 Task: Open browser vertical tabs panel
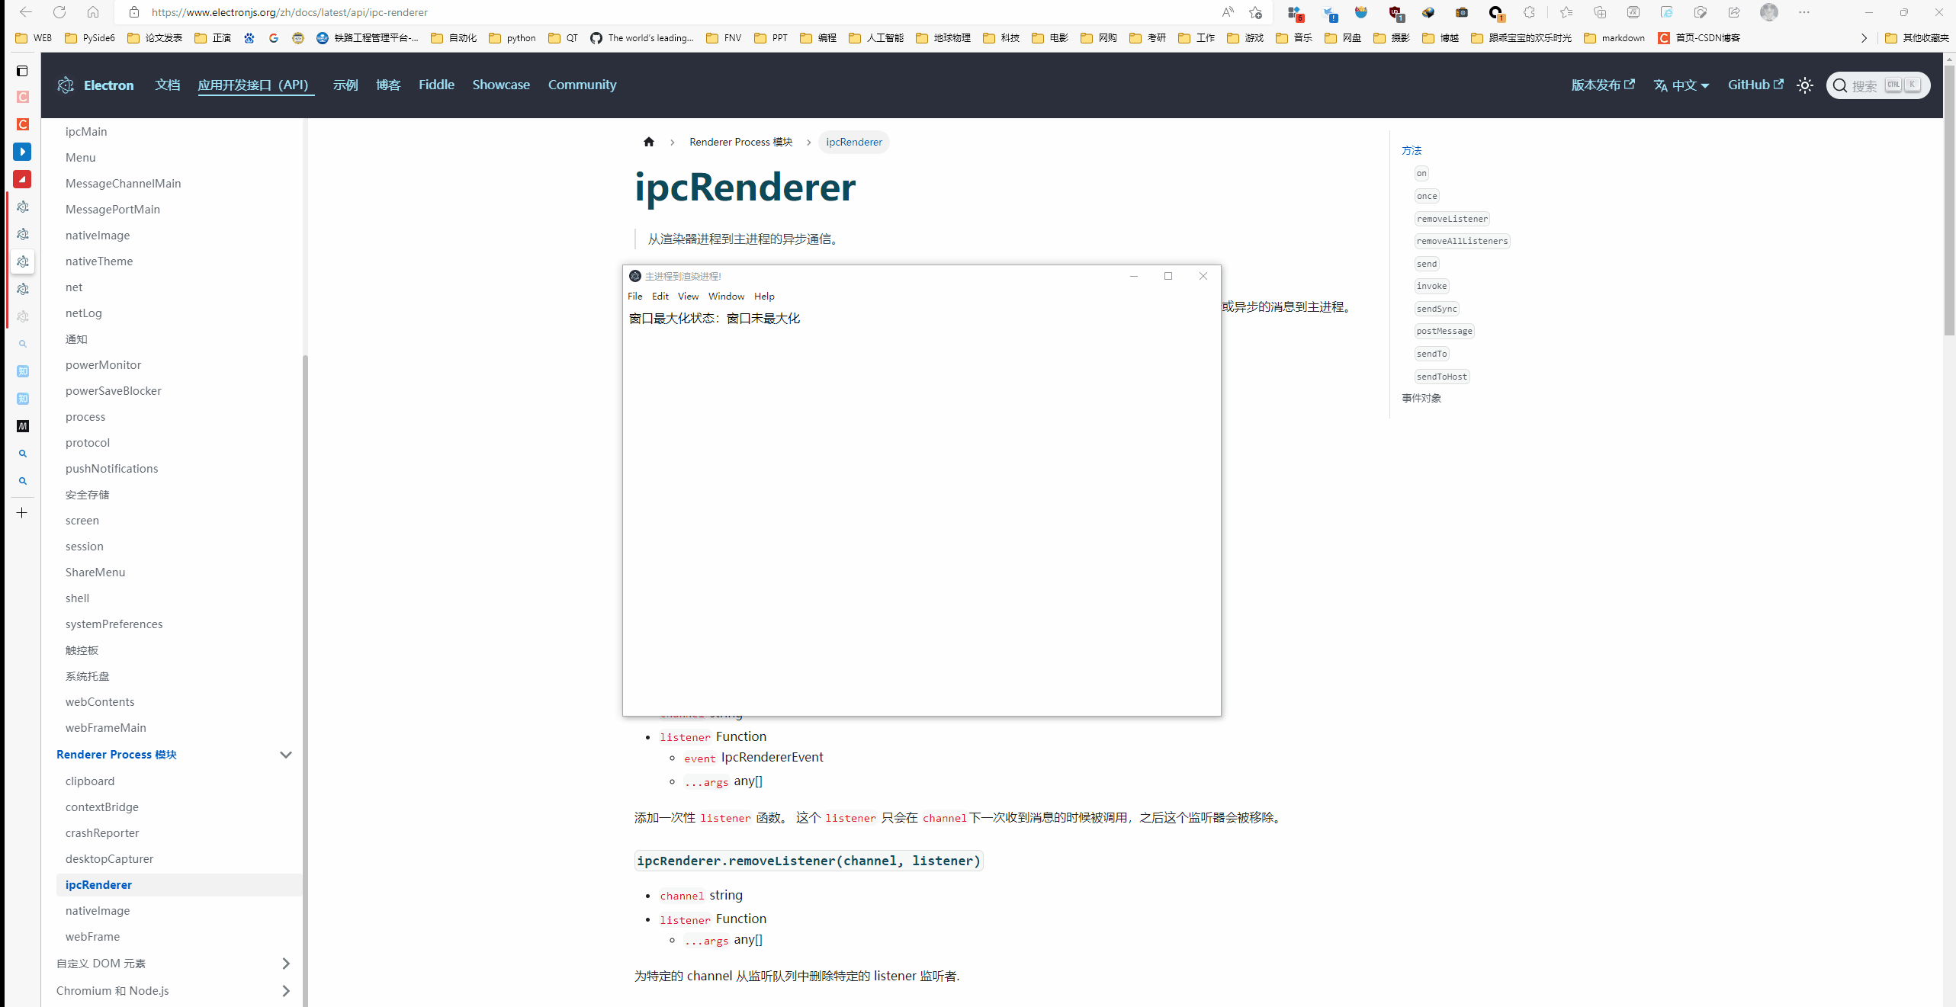[x=22, y=71]
